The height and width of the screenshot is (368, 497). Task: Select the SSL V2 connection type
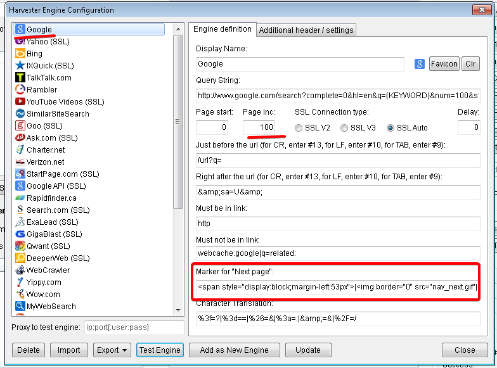pyautogui.click(x=298, y=128)
